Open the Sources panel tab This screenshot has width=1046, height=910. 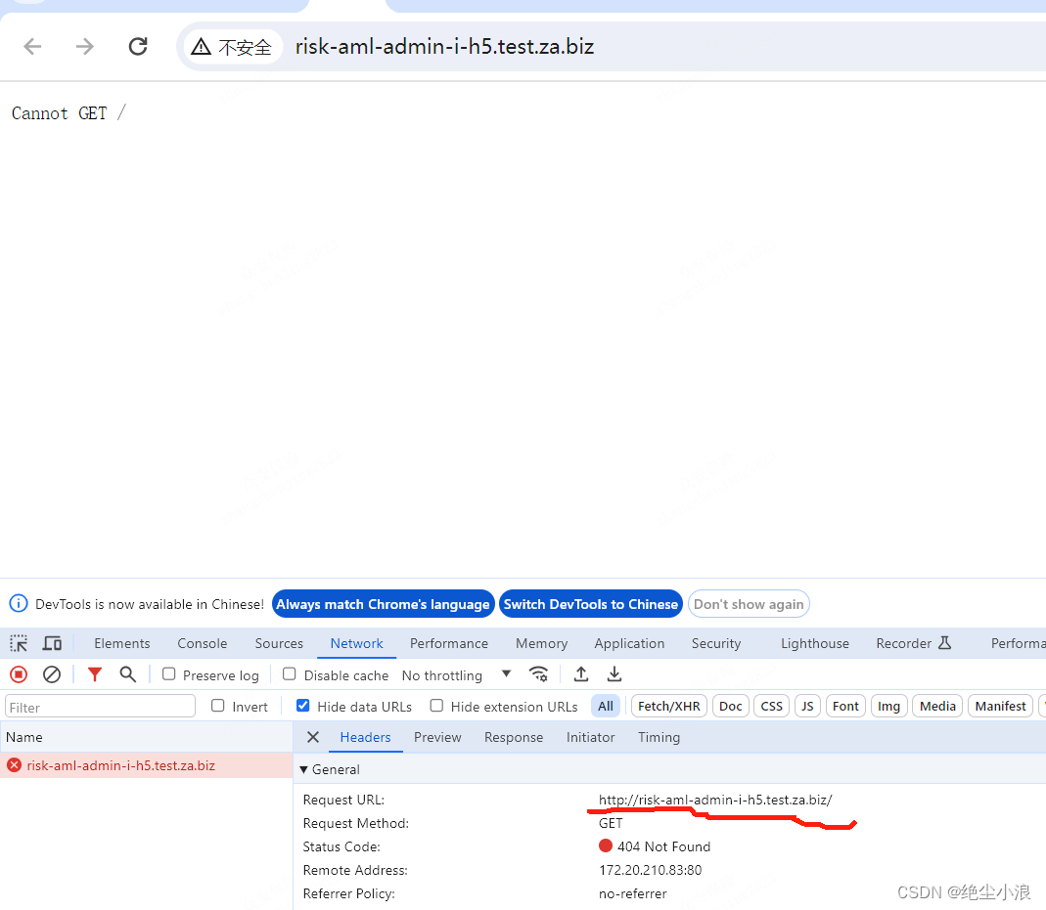[279, 643]
